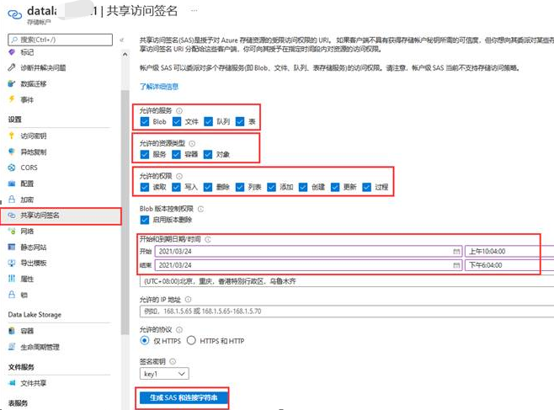The image size is (554, 410).
Task: Click the start time field showing 上午10:04:00
Action: [501, 252]
